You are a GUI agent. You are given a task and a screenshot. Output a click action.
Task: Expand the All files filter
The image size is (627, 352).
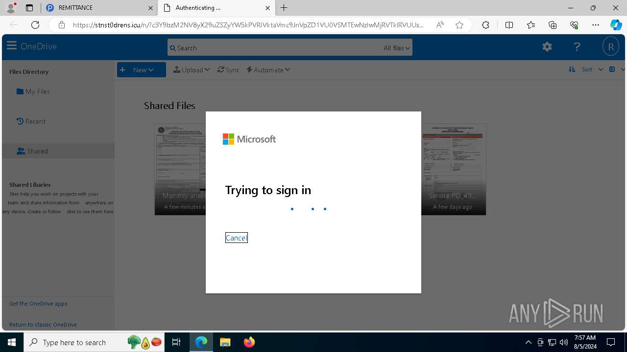pos(397,48)
